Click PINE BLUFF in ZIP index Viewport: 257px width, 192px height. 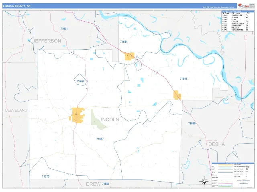coord(237,15)
